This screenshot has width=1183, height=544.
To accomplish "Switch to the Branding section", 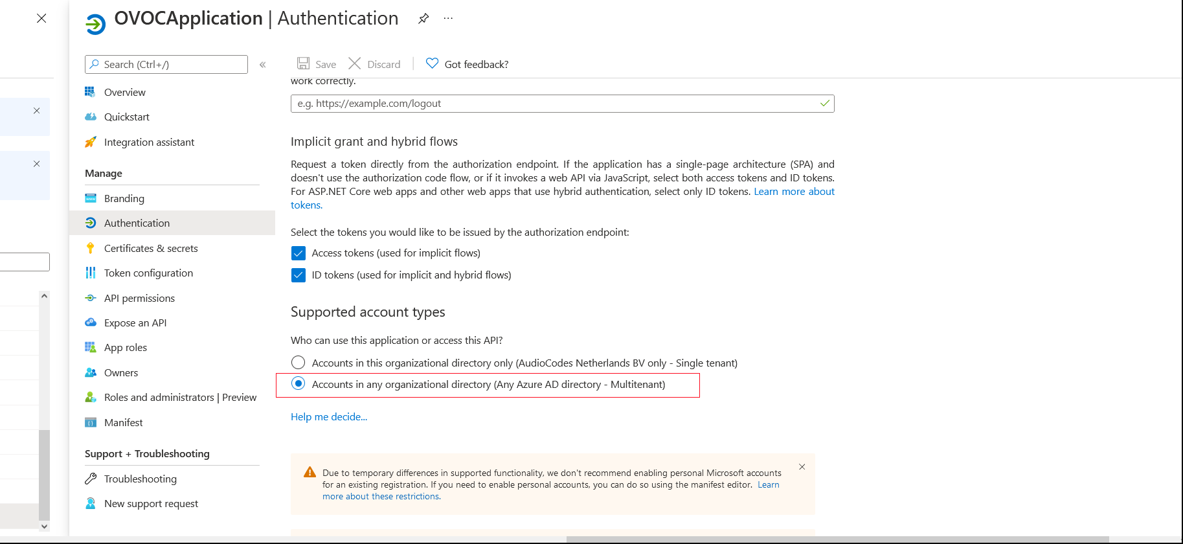I will click(x=124, y=198).
